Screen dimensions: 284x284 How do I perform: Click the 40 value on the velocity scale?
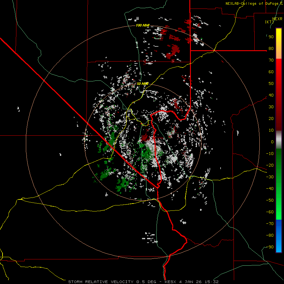click(271, 95)
